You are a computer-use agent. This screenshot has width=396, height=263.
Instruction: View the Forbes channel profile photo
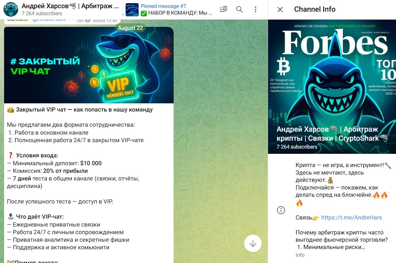332,87
